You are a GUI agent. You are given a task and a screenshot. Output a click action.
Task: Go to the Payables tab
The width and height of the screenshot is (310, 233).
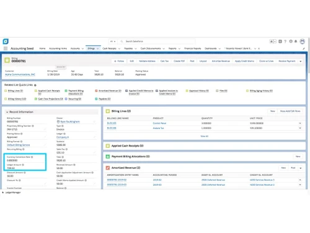pos(128,48)
